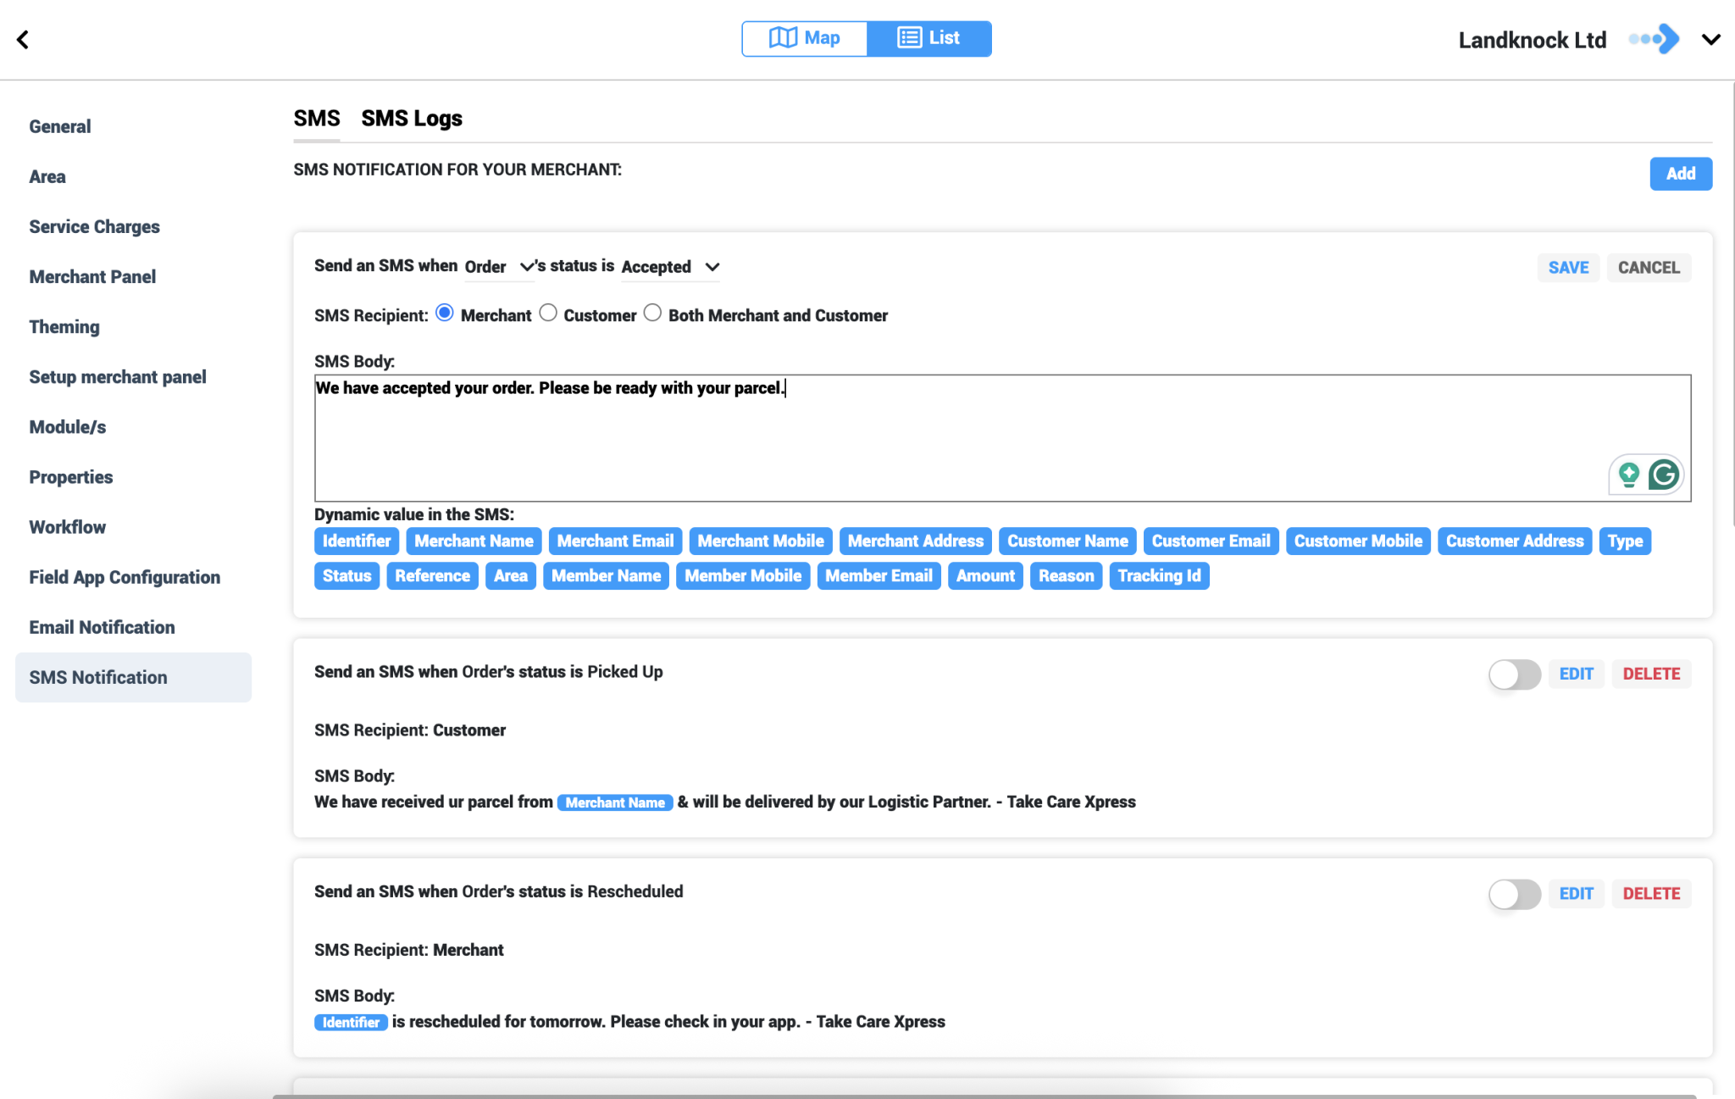The height and width of the screenshot is (1099, 1735).
Task: Switch to List view
Action: tap(928, 38)
